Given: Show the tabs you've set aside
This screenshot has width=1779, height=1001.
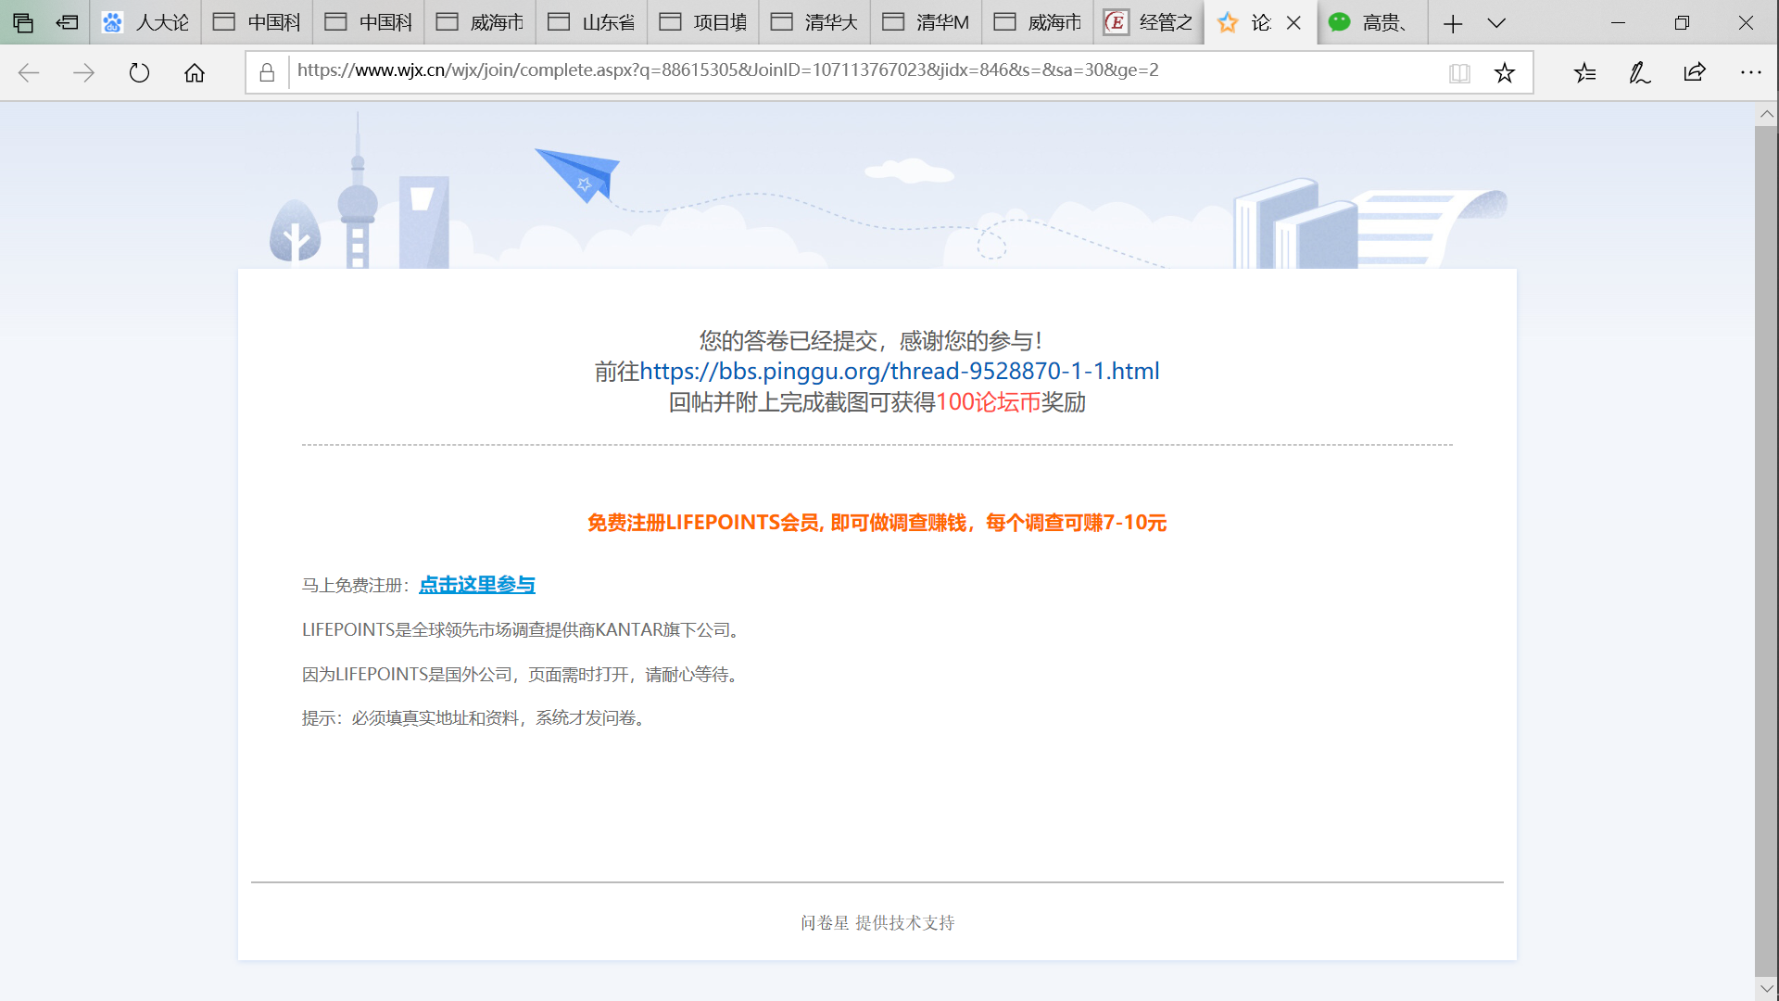Looking at the screenshot, I should point(22,22).
